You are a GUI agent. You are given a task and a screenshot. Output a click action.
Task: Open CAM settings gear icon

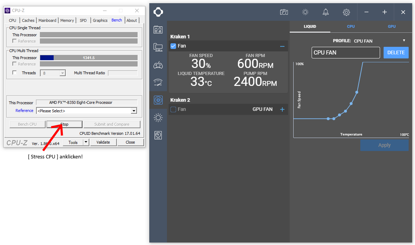point(346,12)
